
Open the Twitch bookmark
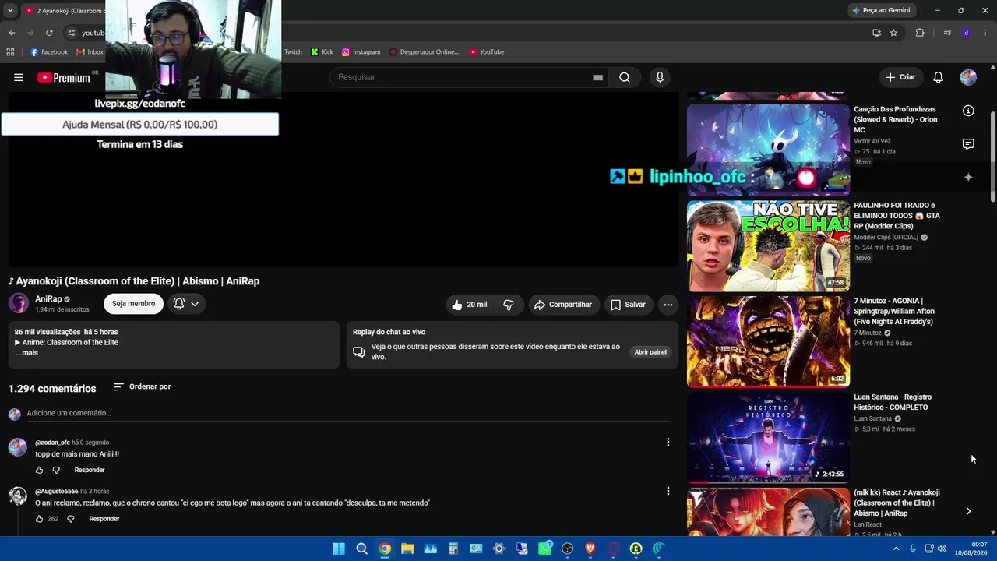pos(293,52)
